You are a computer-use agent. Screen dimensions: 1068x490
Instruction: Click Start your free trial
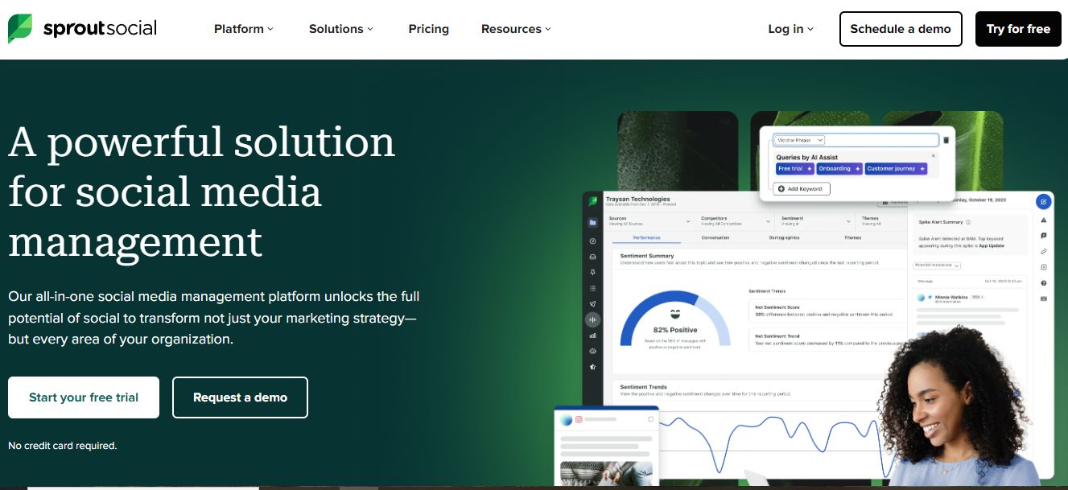pyautogui.click(x=84, y=397)
